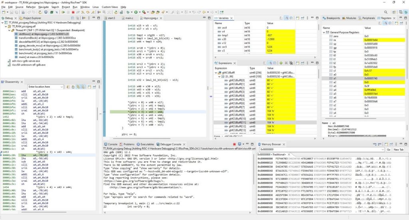Open the Enter location here dropdown arrow
Screen dimensions: 409x220
pyautogui.click(x=62, y=87)
